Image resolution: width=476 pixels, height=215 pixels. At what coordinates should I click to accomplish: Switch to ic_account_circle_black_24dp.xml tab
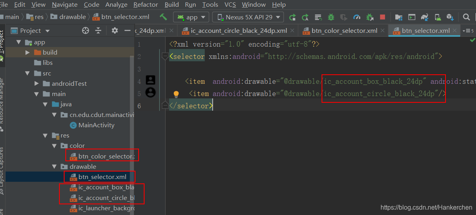(239, 30)
